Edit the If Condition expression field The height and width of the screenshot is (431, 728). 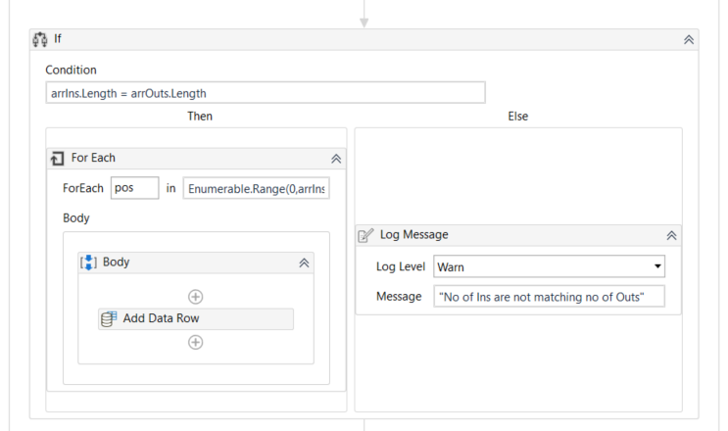[x=266, y=93]
